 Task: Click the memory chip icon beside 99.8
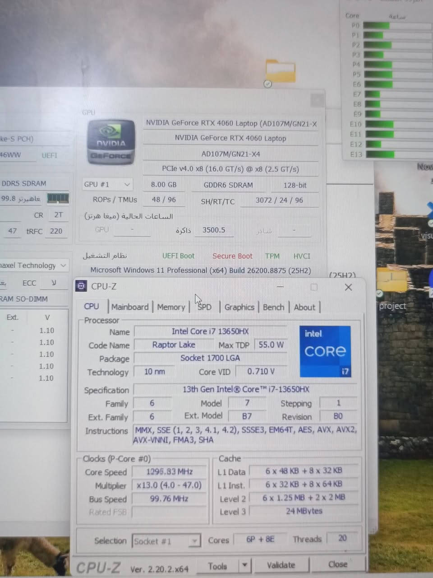[58, 198]
